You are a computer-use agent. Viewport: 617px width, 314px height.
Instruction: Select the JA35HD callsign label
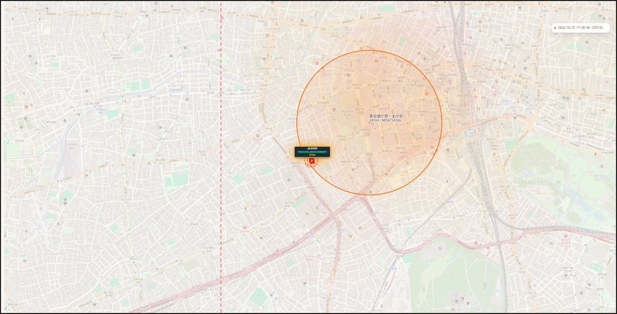[x=312, y=149]
